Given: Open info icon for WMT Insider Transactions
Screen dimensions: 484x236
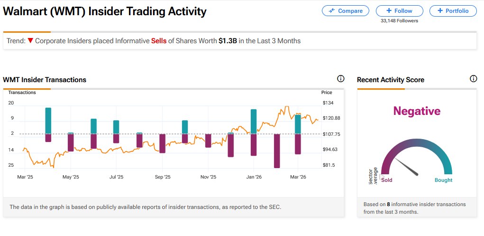Looking at the screenshot, I should (340, 79).
